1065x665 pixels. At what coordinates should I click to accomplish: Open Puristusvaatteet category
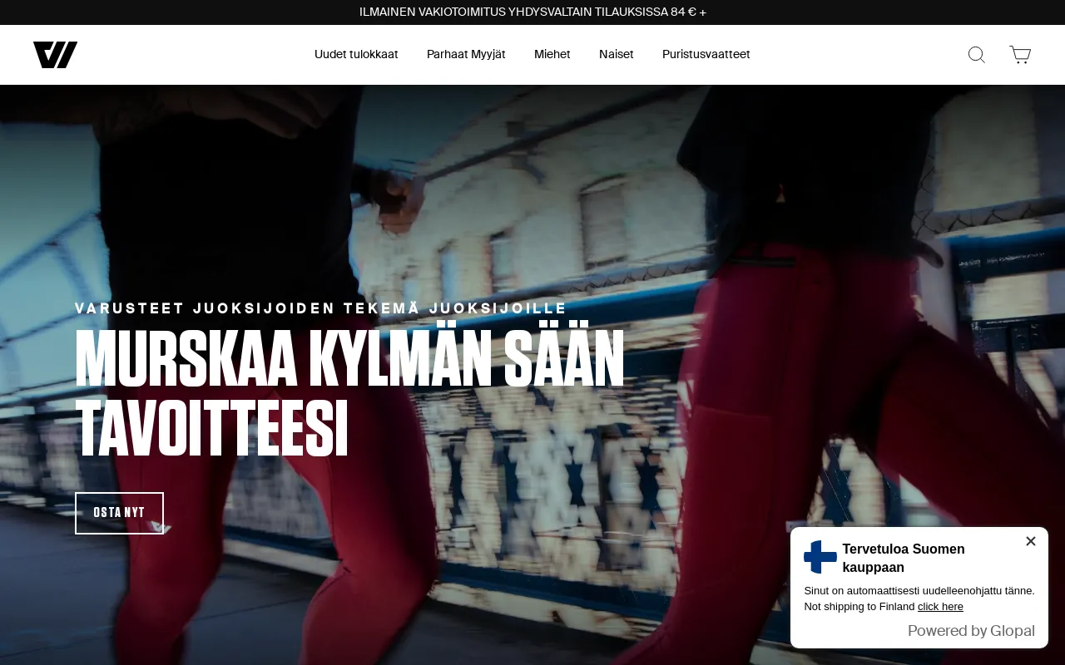706,54
